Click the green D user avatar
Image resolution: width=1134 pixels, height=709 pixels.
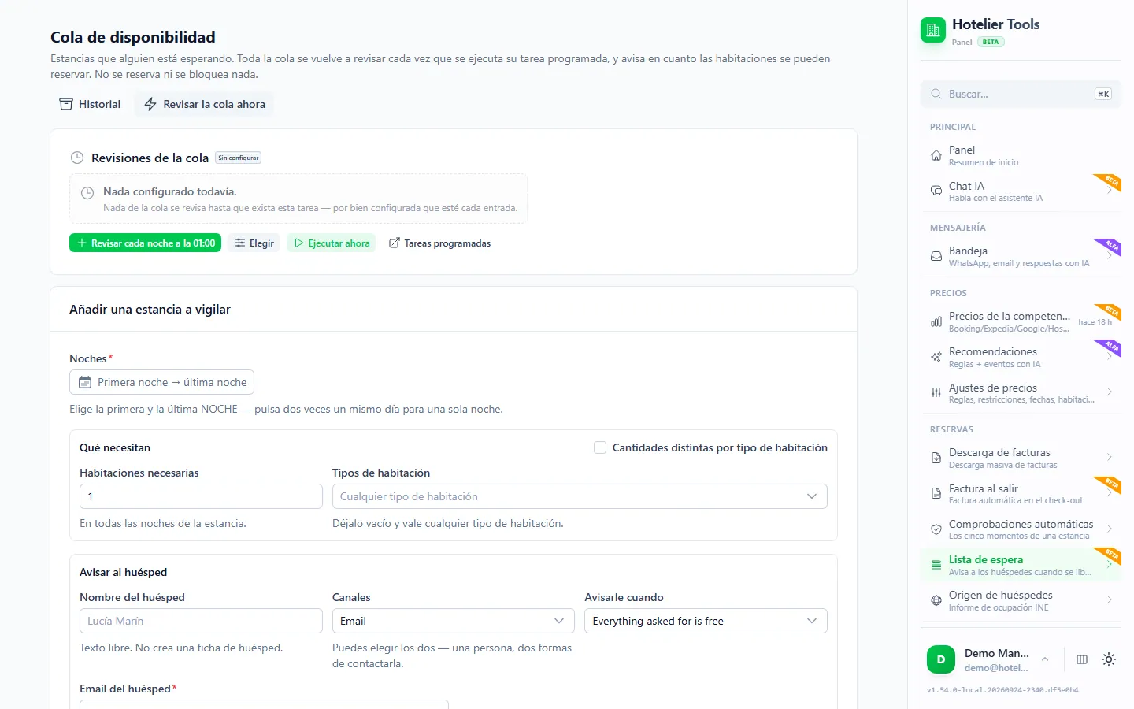click(x=941, y=659)
